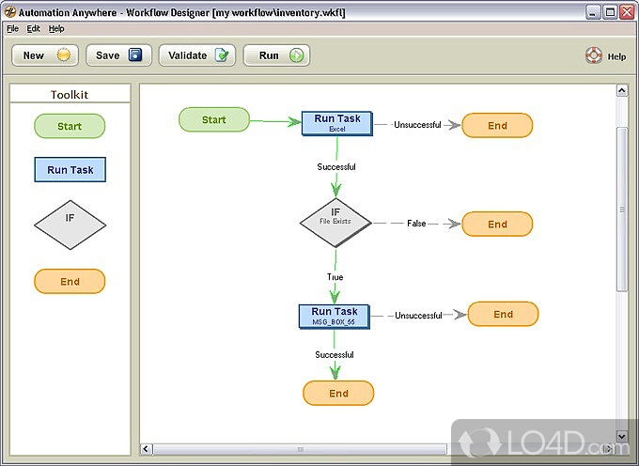Click Successful label below MSG_BOX_55 task
This screenshot has height=466, width=639.
click(x=335, y=355)
